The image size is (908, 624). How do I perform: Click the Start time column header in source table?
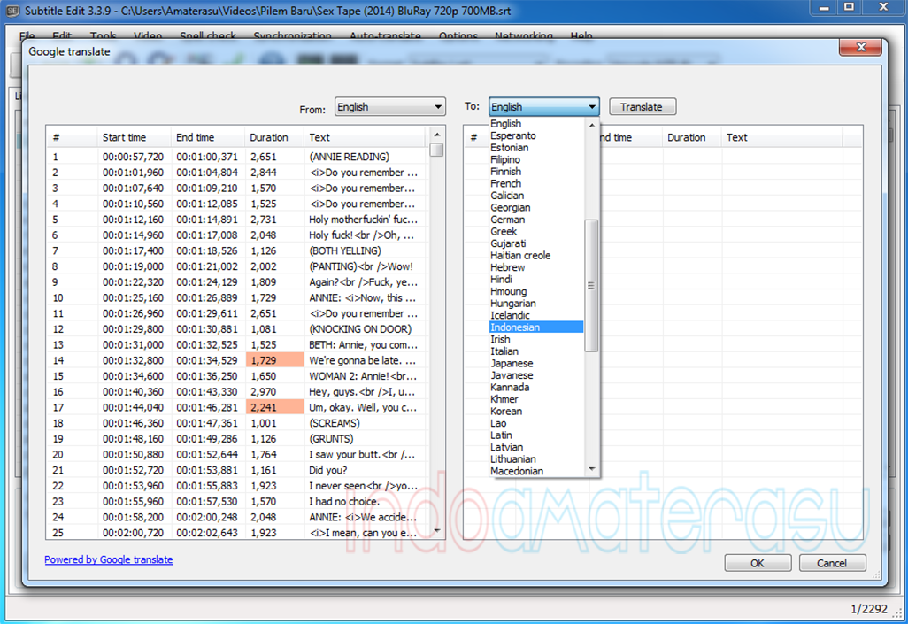pyautogui.click(x=135, y=137)
